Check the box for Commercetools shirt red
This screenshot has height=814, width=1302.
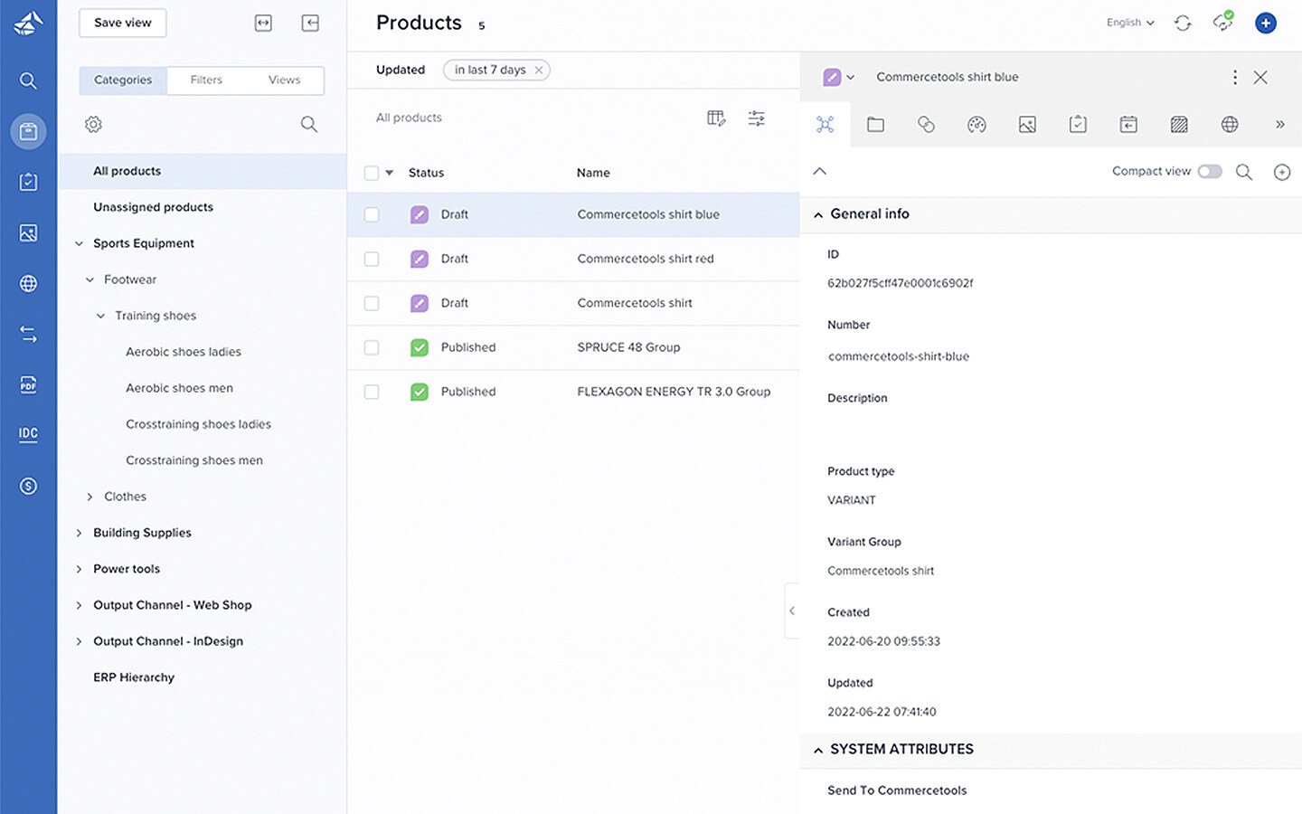click(372, 260)
